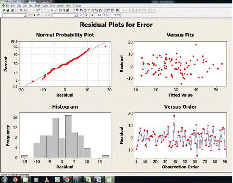Open the Assistant menu

point(77,6)
